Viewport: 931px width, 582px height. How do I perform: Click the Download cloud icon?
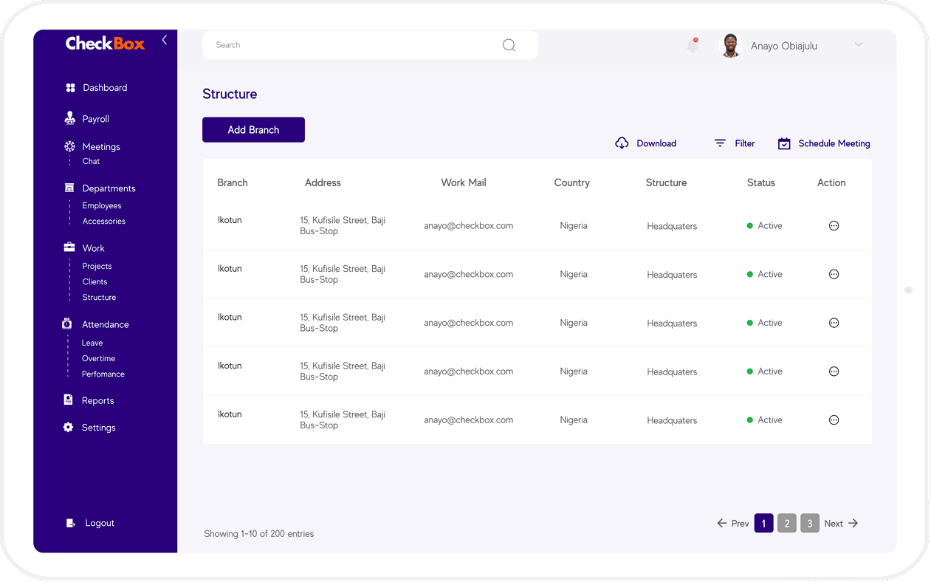tap(622, 143)
